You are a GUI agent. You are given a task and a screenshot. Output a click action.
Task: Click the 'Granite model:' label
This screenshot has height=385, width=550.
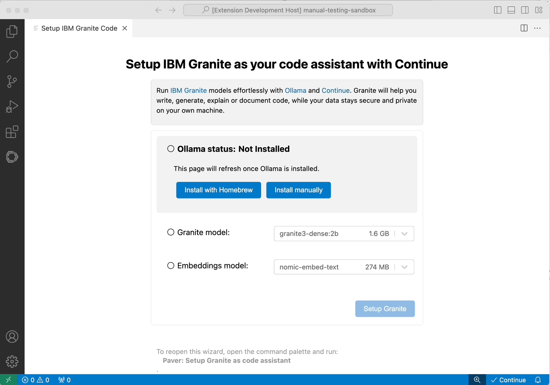click(x=203, y=232)
